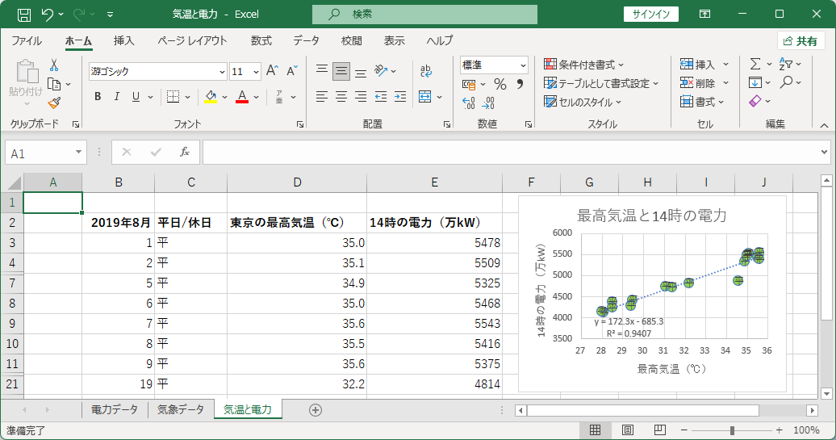Open the 電力データ sheet tab
The image size is (836, 440).
(114, 409)
